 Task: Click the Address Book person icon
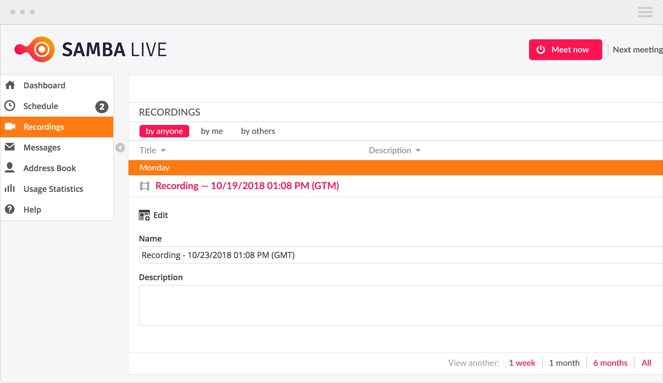[x=10, y=168]
